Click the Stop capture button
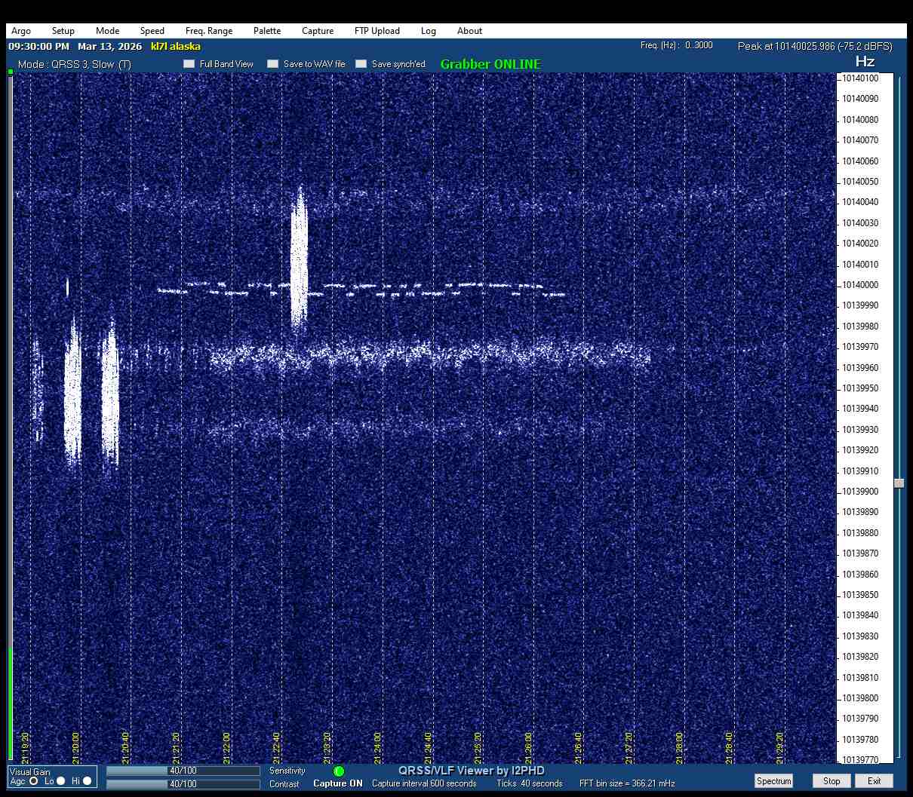913x797 pixels. [832, 781]
